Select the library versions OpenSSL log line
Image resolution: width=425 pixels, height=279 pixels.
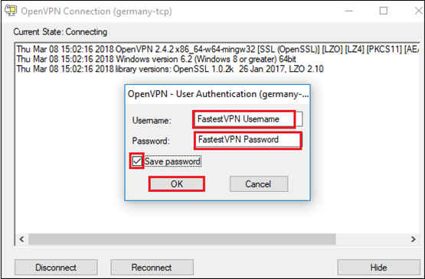point(170,69)
